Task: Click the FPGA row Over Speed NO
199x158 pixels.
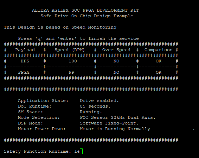Action: [x=116, y=72]
